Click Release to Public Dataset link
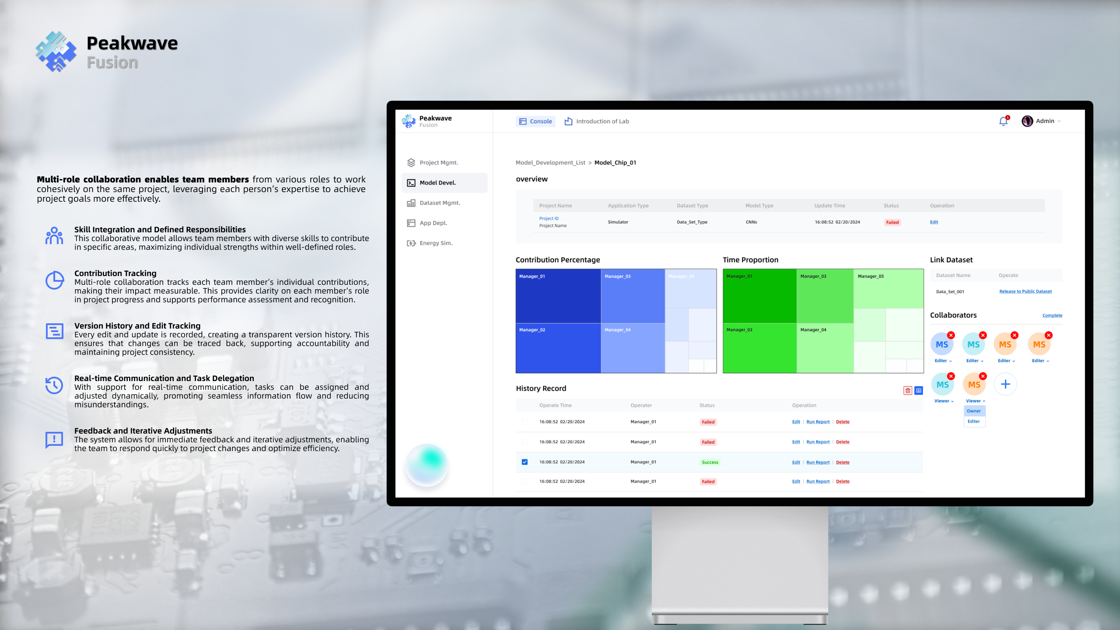 pyautogui.click(x=1025, y=291)
